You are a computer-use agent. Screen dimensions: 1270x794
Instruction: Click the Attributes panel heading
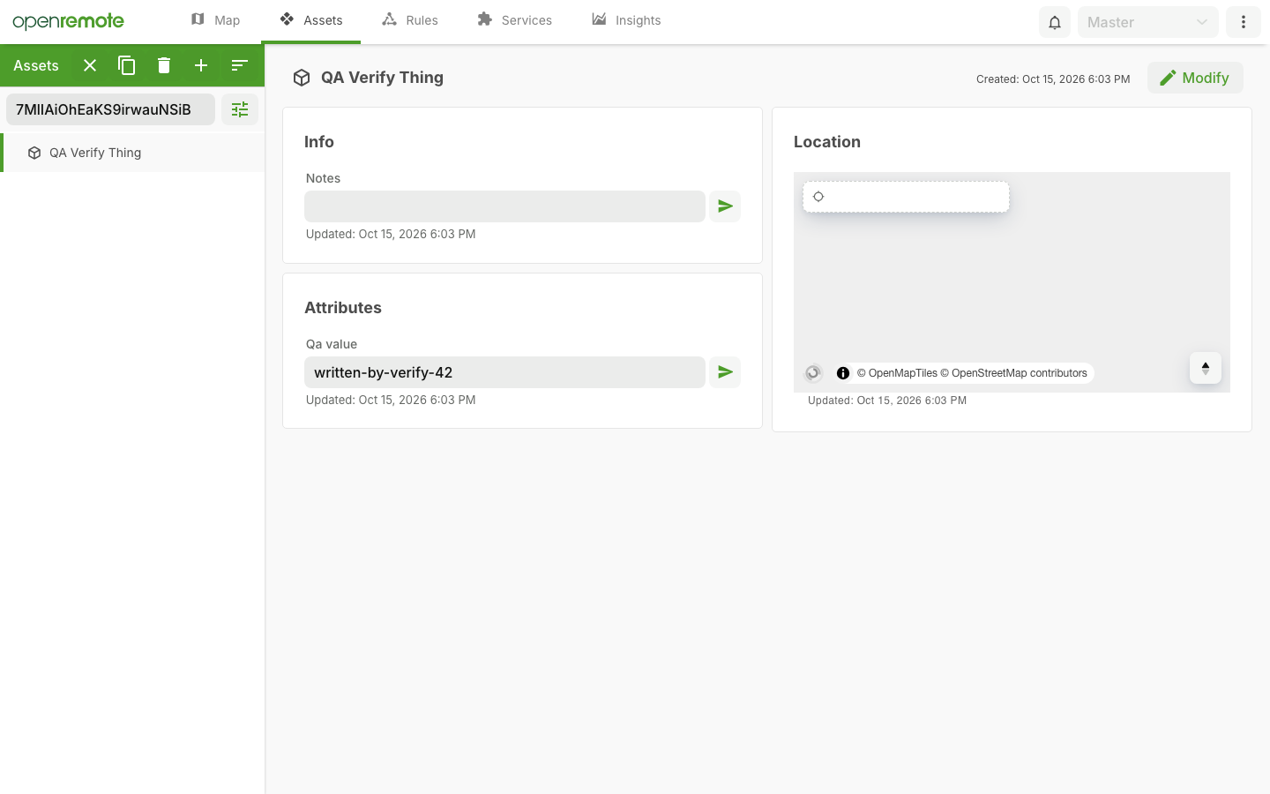(343, 308)
